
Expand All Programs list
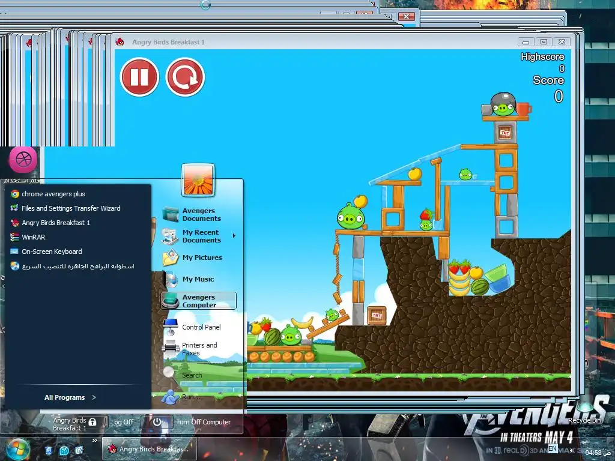pos(70,397)
